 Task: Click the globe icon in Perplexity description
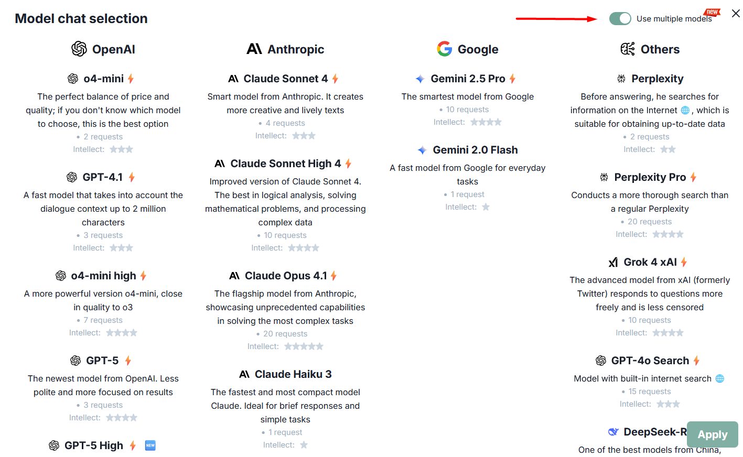tap(685, 110)
